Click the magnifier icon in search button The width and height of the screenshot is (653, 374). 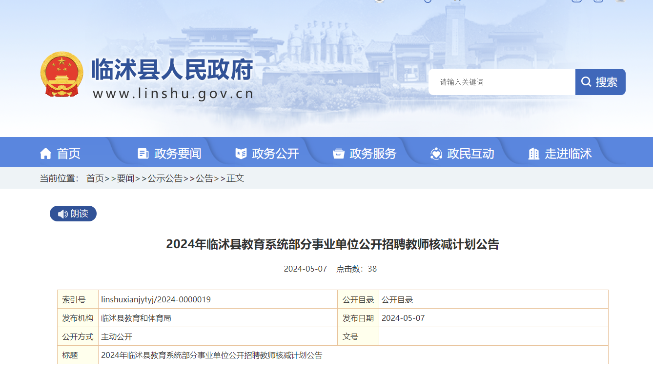(x=586, y=82)
